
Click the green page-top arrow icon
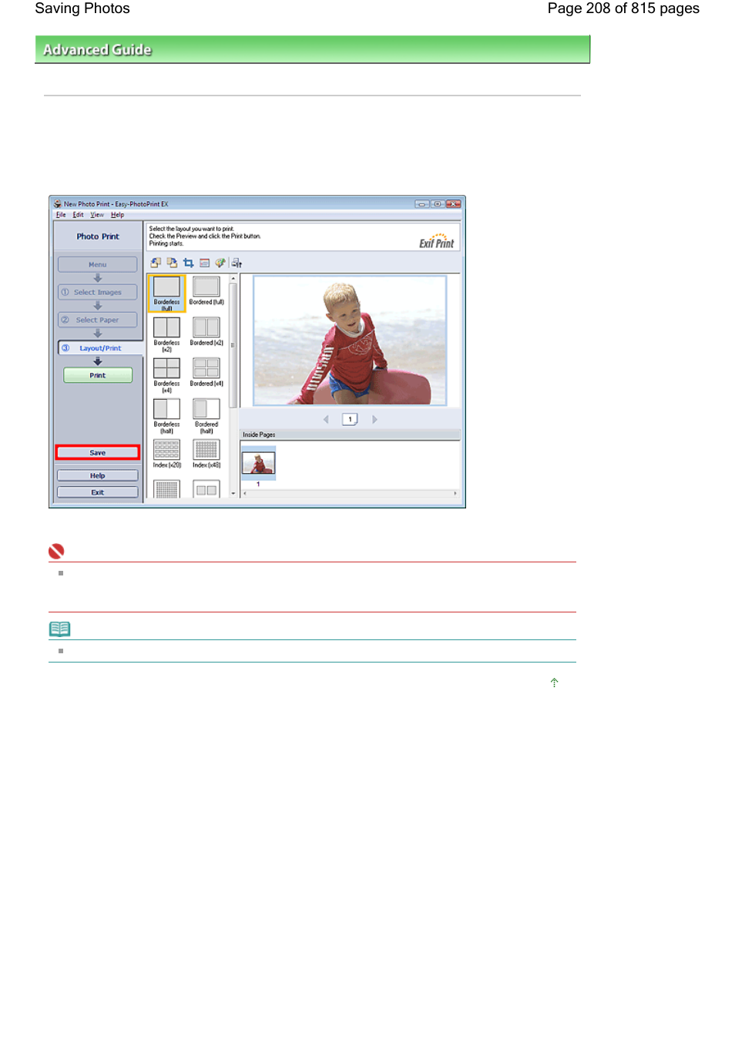(x=554, y=683)
